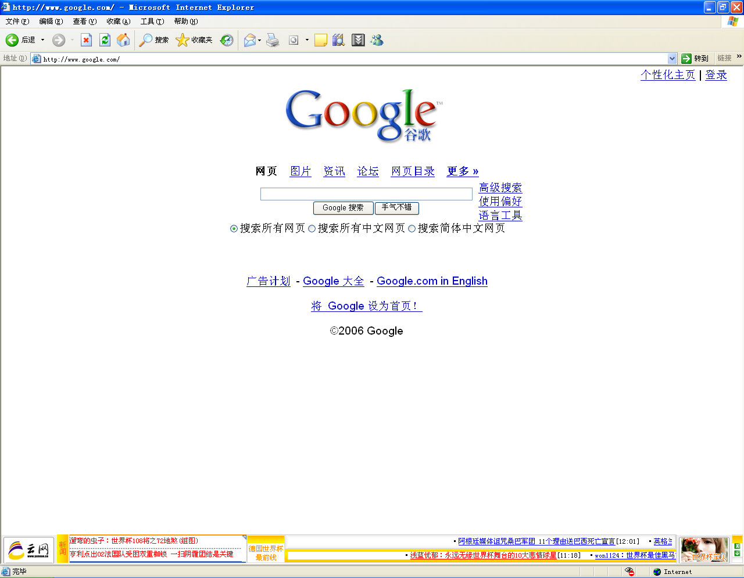Refresh the page with the green arrows icon
This screenshot has height=578, width=744.
click(x=105, y=40)
